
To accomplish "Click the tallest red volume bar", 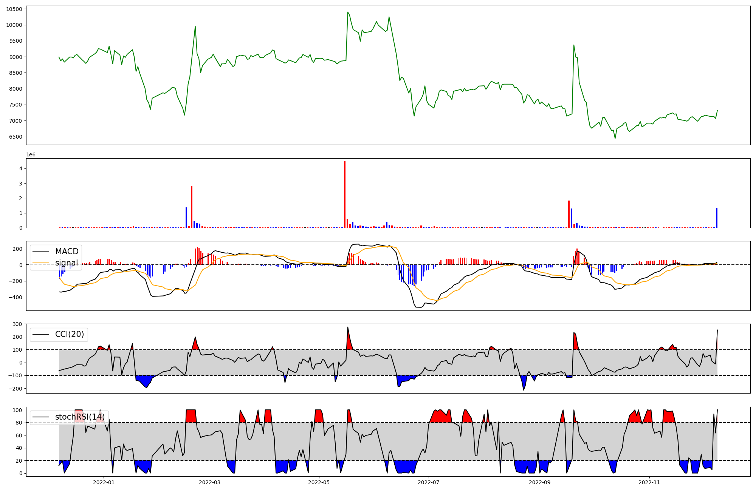I will [345, 195].
